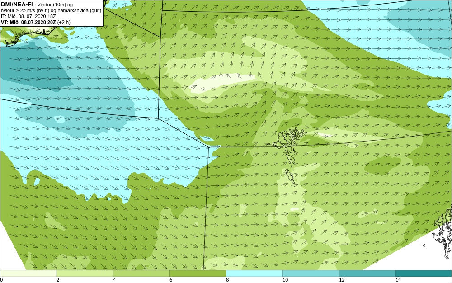Image resolution: width=452 pixels, height=283 pixels.
Task: Click the 0–2 m/s pale yellow legend segment
Action: 28,274
